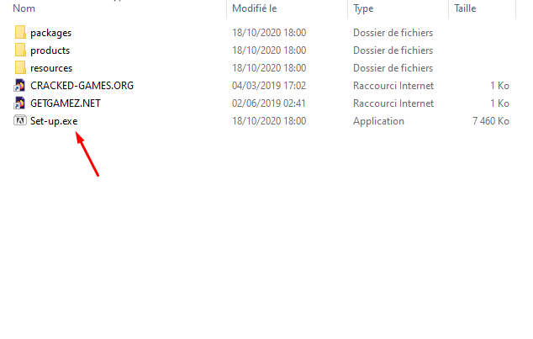Screen dimensions: 533x339
Task: Click the packages folder icon
Action: 21,33
